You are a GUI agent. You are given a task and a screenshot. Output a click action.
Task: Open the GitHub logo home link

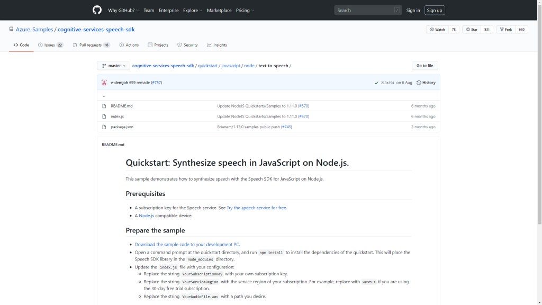coord(97,10)
